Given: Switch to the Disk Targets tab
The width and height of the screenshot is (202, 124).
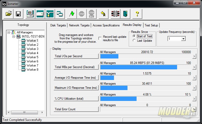Looking at the screenshot, I should click(58, 25).
